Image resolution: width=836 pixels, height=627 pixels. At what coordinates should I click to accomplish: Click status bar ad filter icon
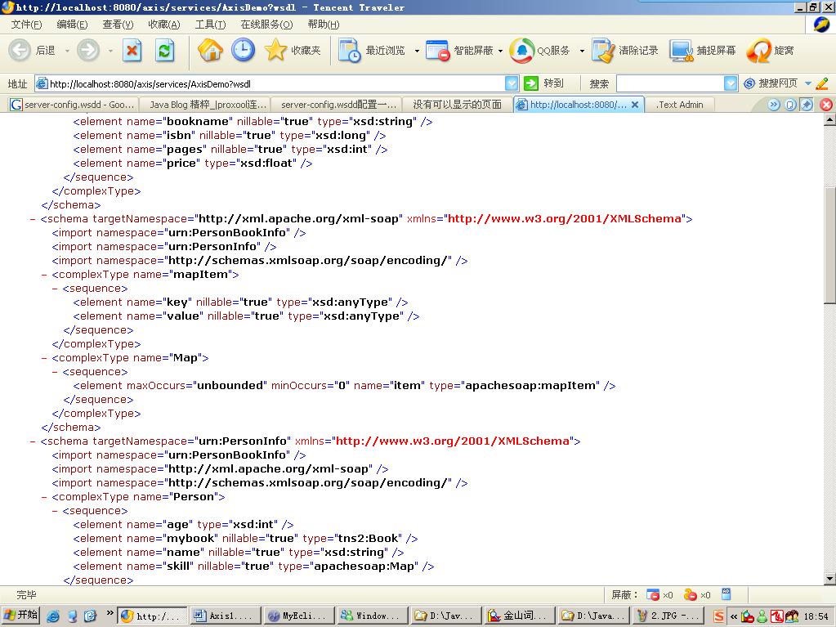[x=726, y=594]
